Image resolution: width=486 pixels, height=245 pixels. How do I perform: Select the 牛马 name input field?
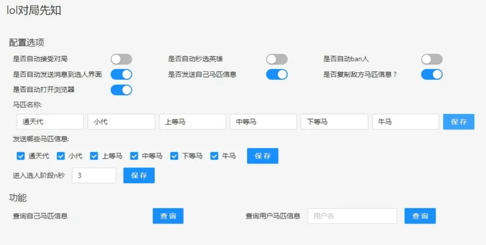click(406, 122)
